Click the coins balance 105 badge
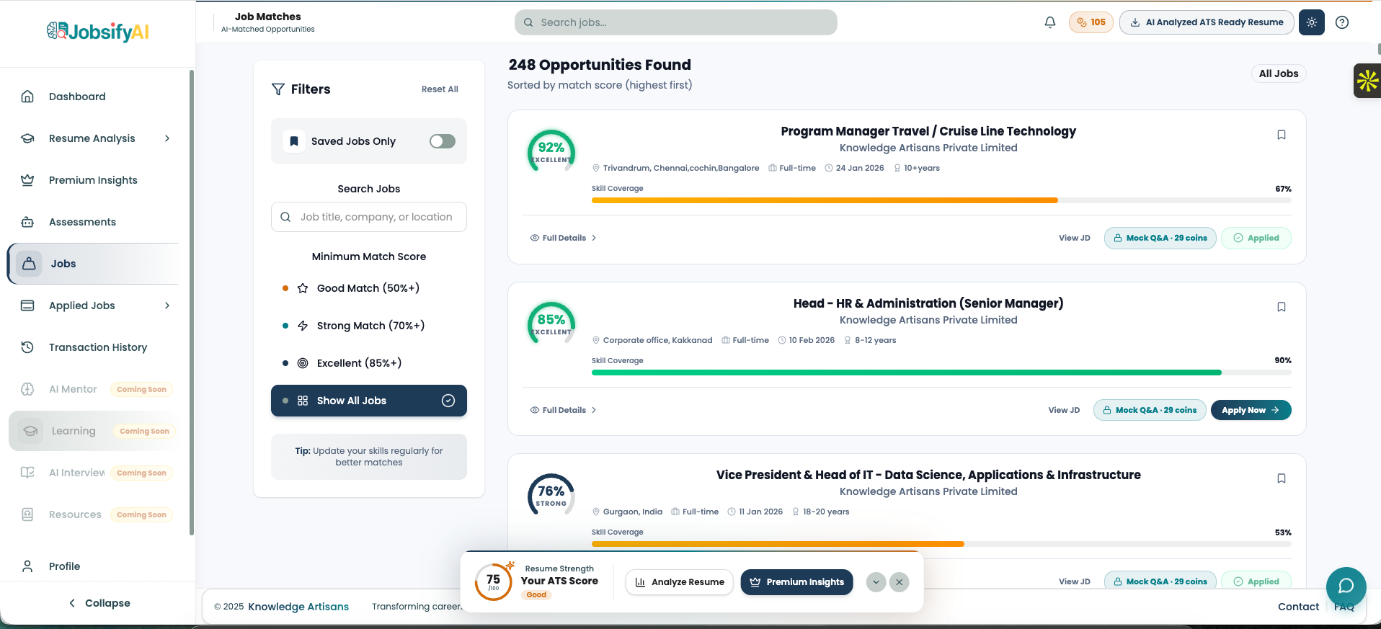This screenshot has height=629, width=1381. pyautogui.click(x=1091, y=22)
